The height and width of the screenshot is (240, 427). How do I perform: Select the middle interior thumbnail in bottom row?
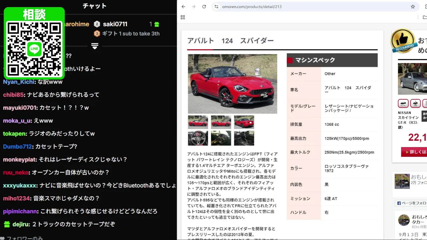pyautogui.click(x=221, y=138)
